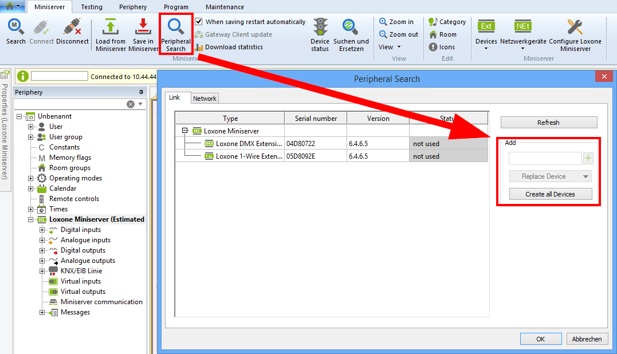Open the Network tab in Peripheral Search
This screenshot has height=354, width=617.
[x=205, y=99]
